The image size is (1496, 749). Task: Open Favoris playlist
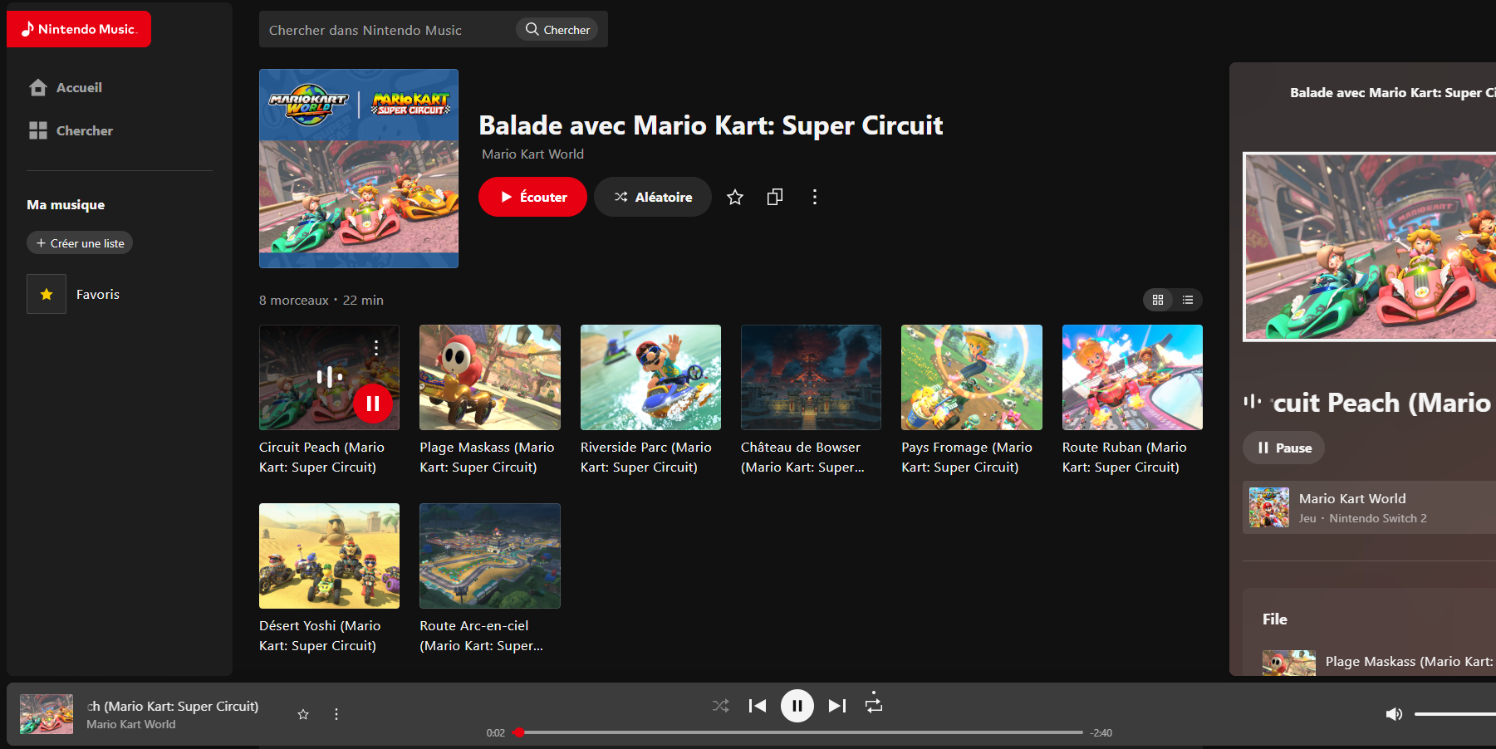tap(98, 294)
